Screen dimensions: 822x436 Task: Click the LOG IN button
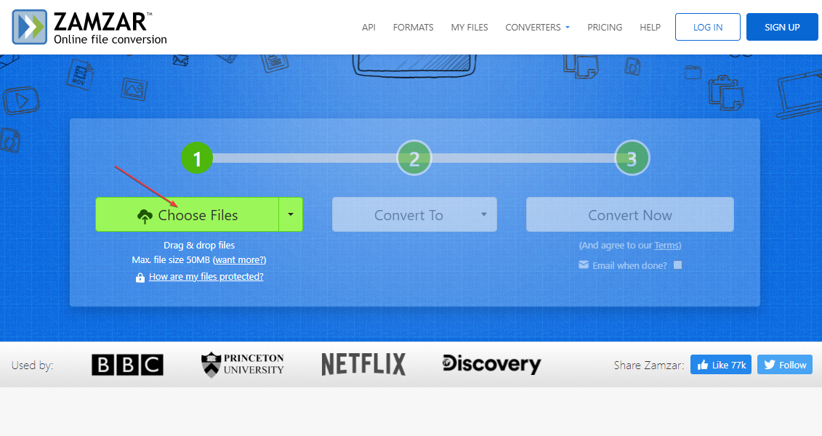coord(708,27)
